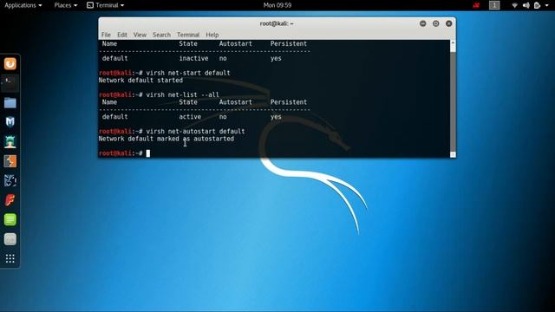Open the workspace indicator labeled 1
The image size is (555, 312).
pyautogui.click(x=494, y=5)
